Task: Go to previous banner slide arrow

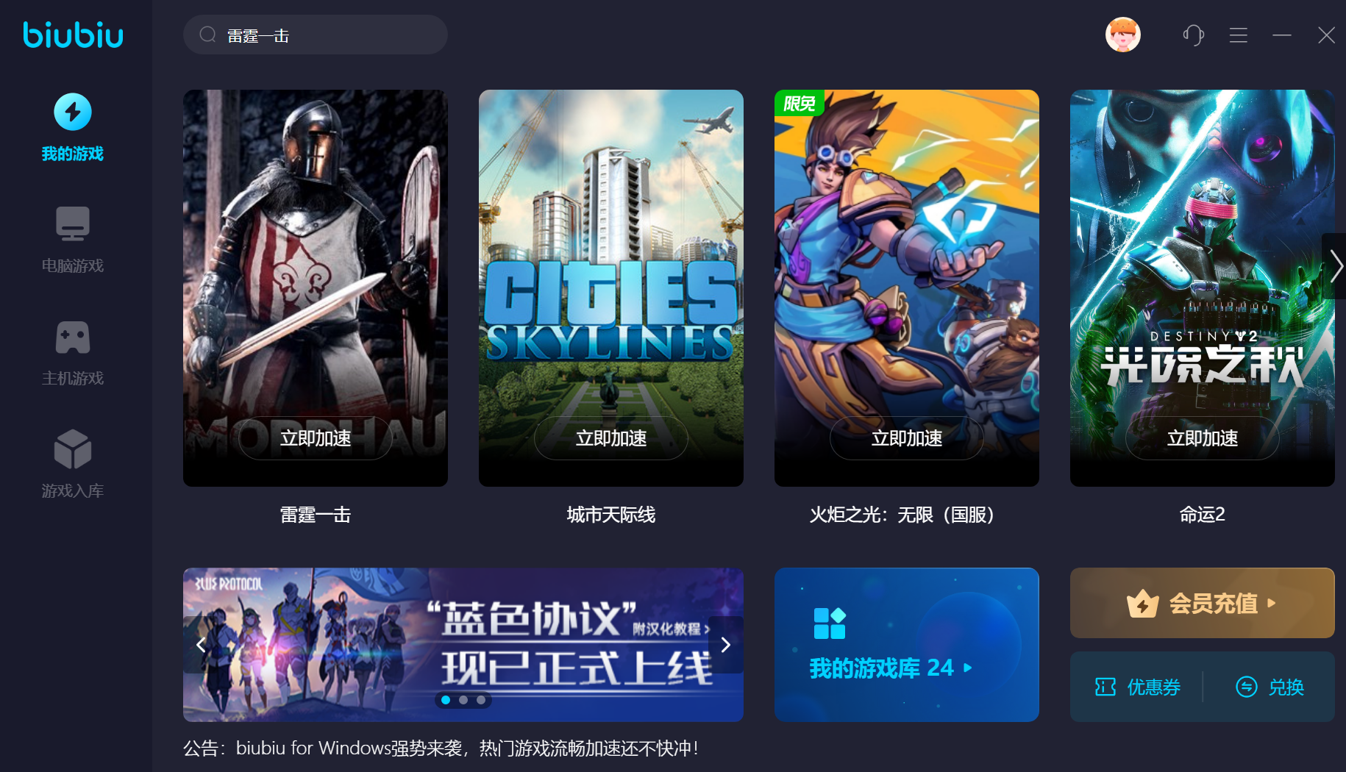Action: (x=201, y=645)
